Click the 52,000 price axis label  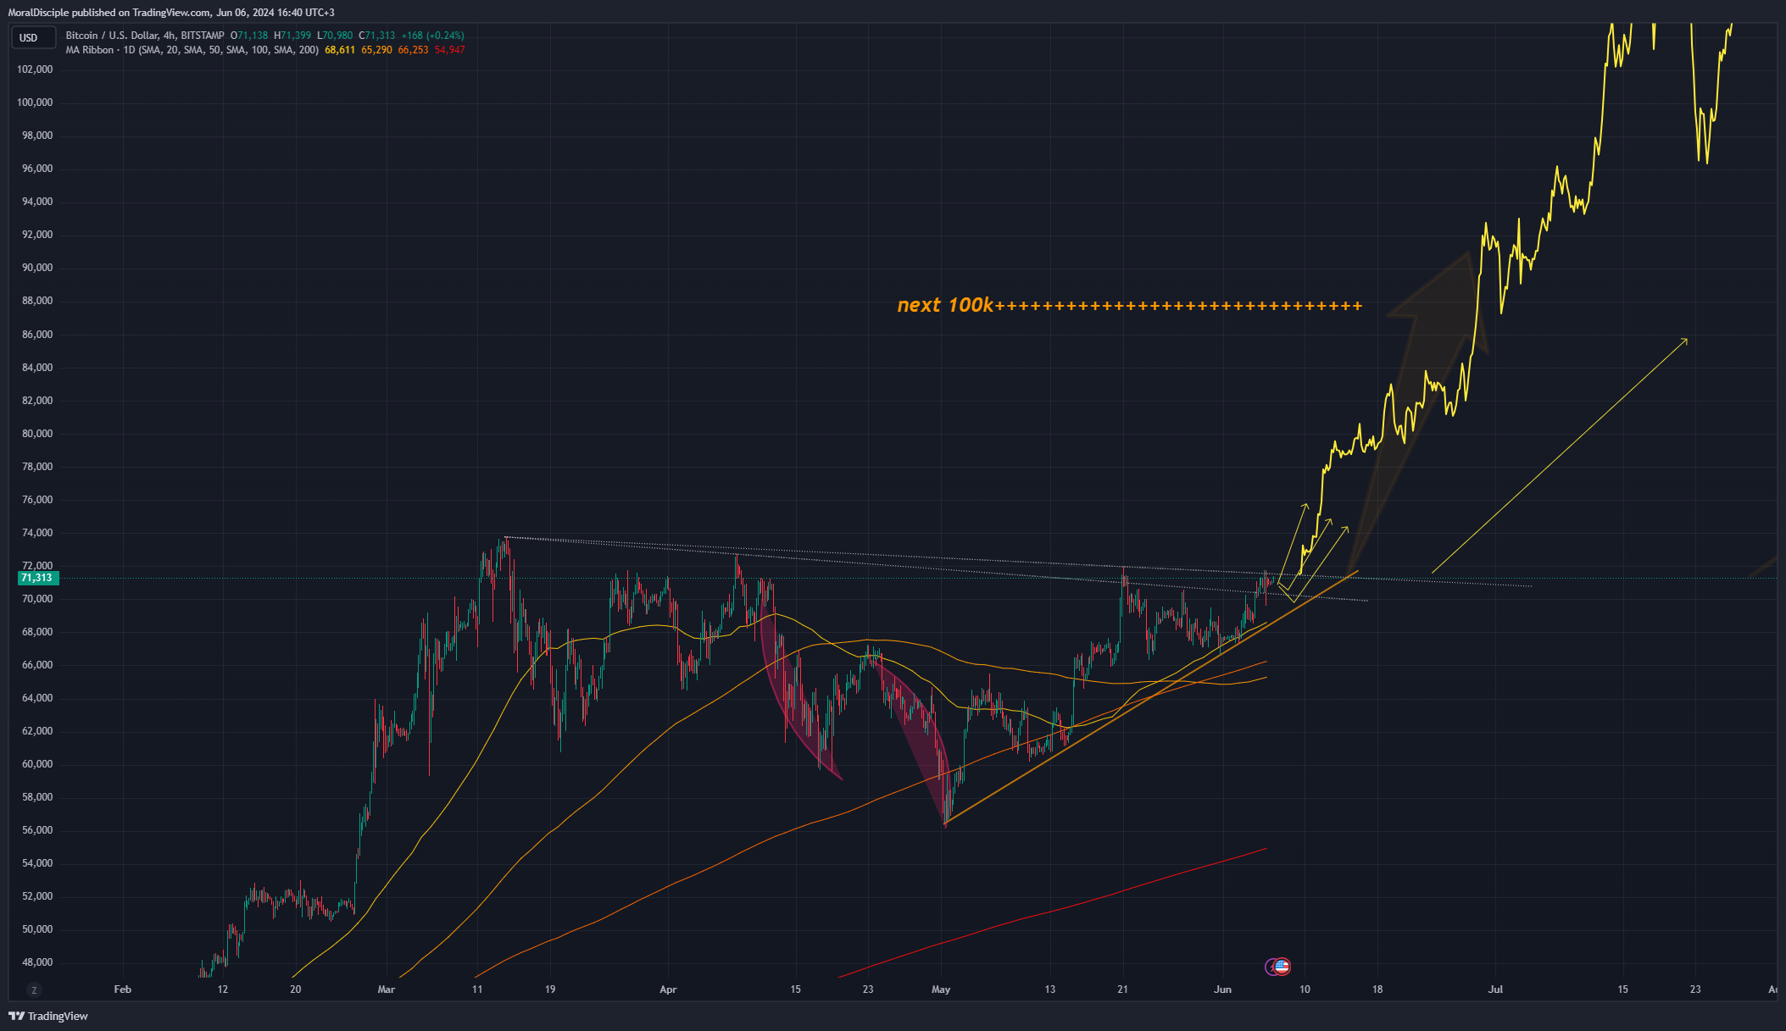(x=37, y=896)
